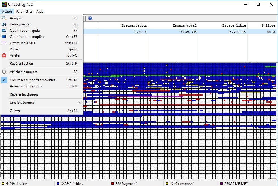Open the blue help icon in toolbar
278x186 pixels.
pyautogui.click(x=90, y=18)
